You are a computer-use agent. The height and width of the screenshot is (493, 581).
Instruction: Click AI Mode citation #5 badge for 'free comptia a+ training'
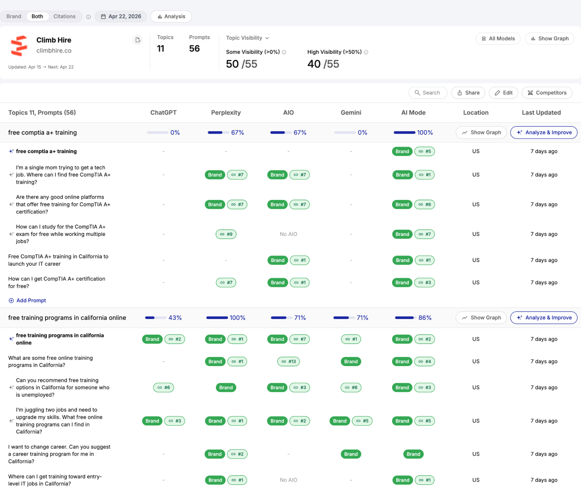coord(424,151)
